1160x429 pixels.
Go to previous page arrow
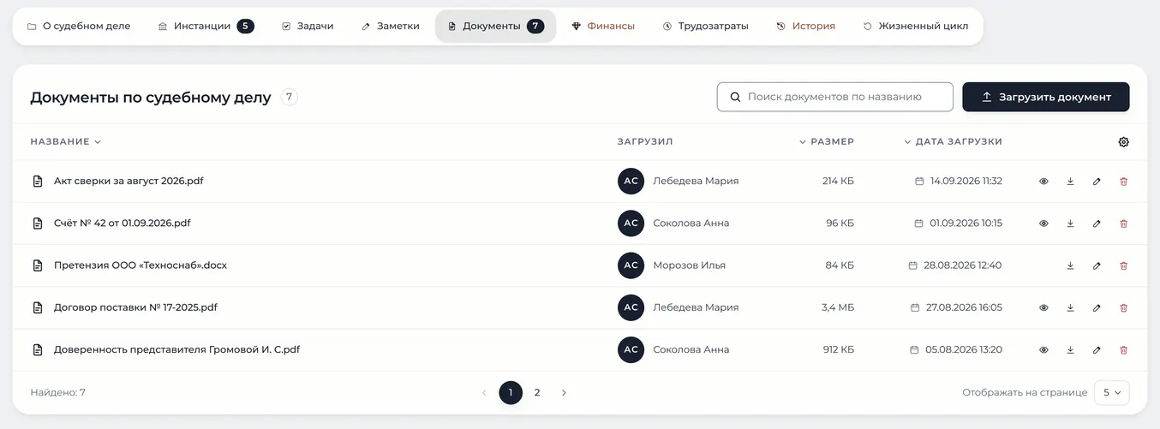[484, 393]
